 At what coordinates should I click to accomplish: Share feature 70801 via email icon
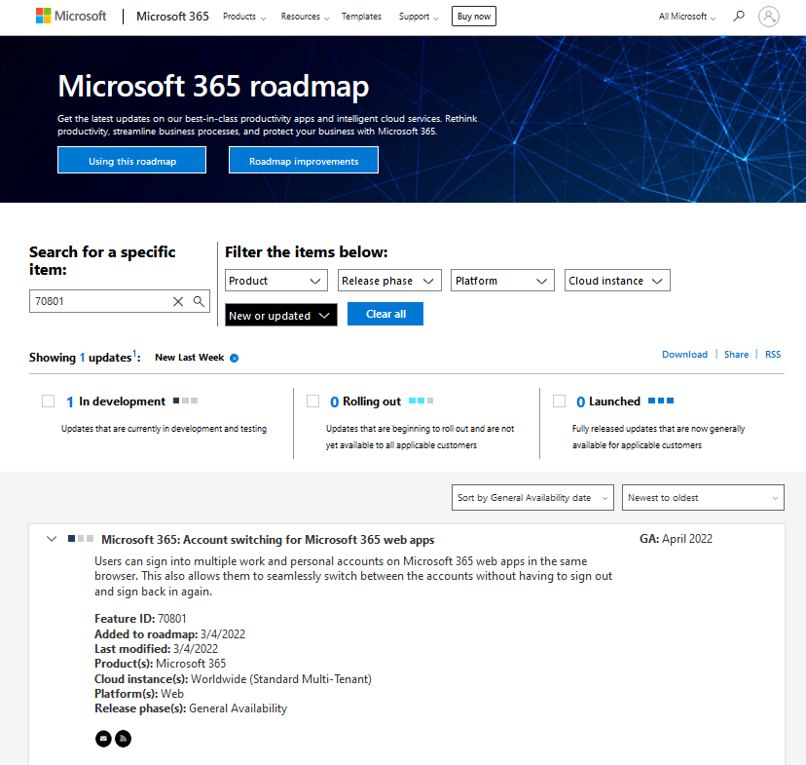pyautogui.click(x=103, y=739)
